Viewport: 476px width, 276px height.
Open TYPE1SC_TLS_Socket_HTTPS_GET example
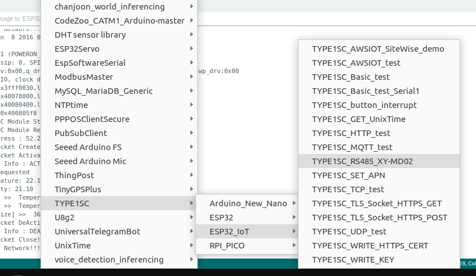click(379, 203)
